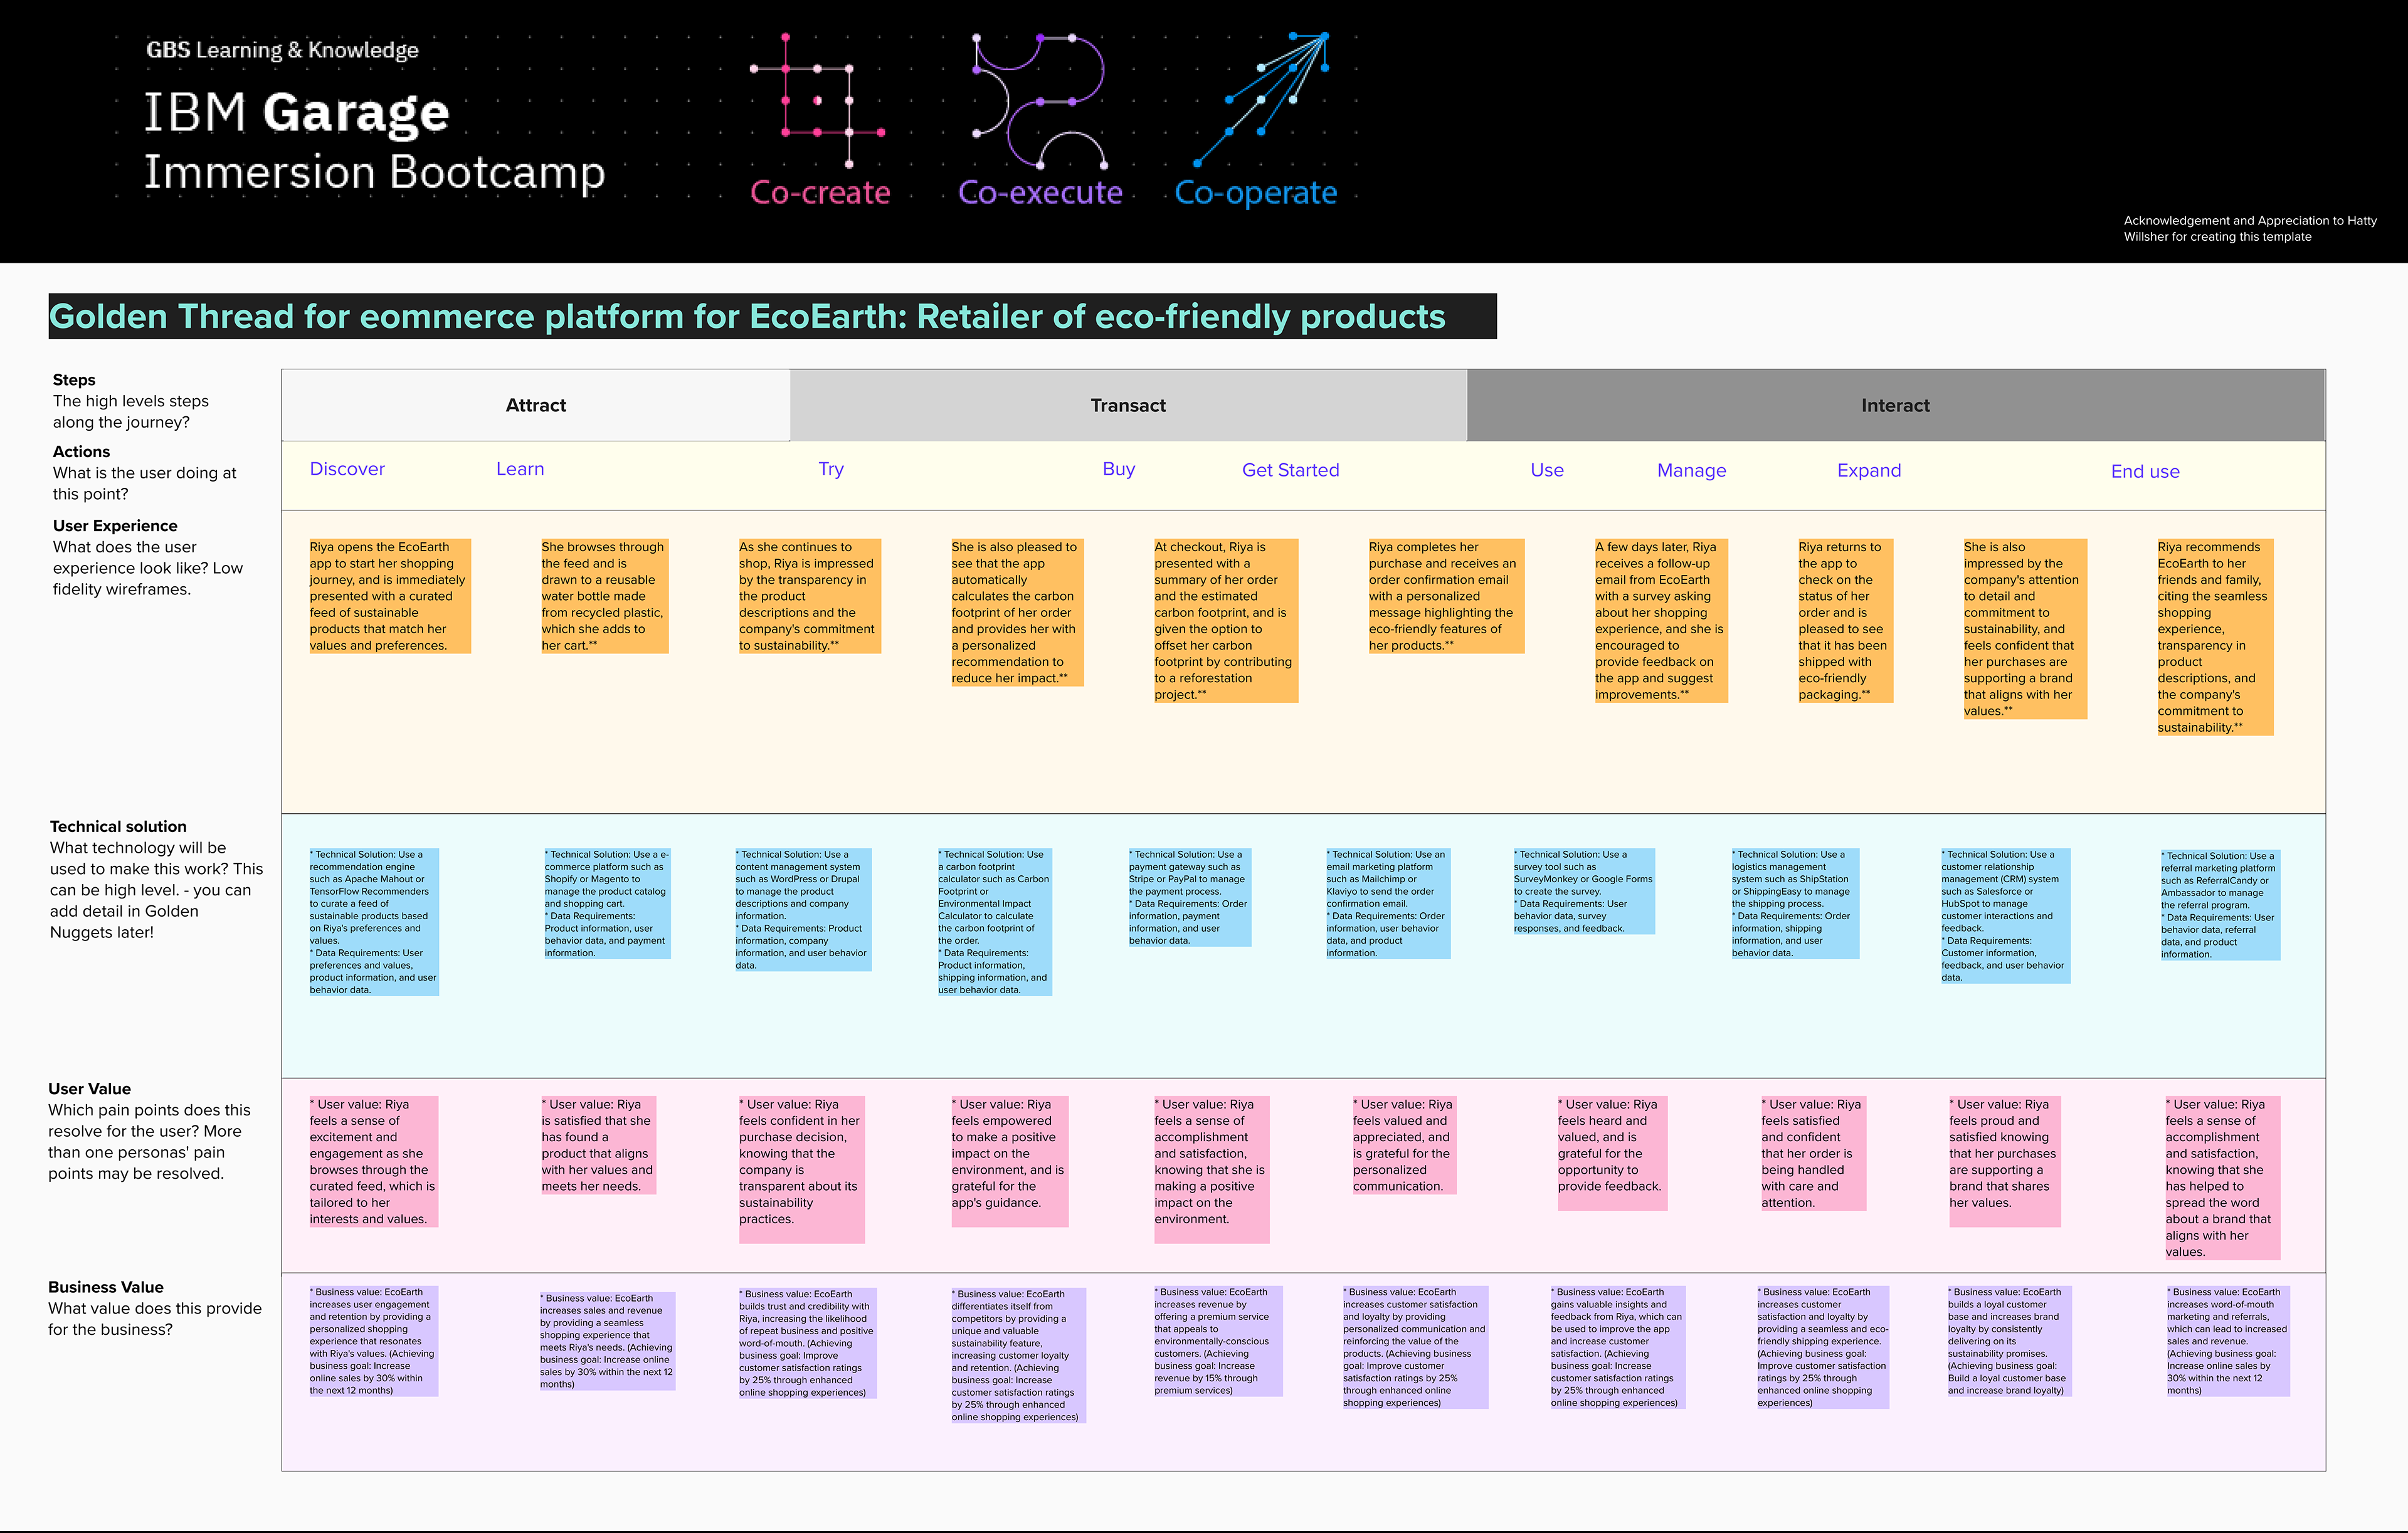Select purple note 'gains valuable insights and feedback'
Screen dimensions: 2408x1533
pos(1618,1347)
